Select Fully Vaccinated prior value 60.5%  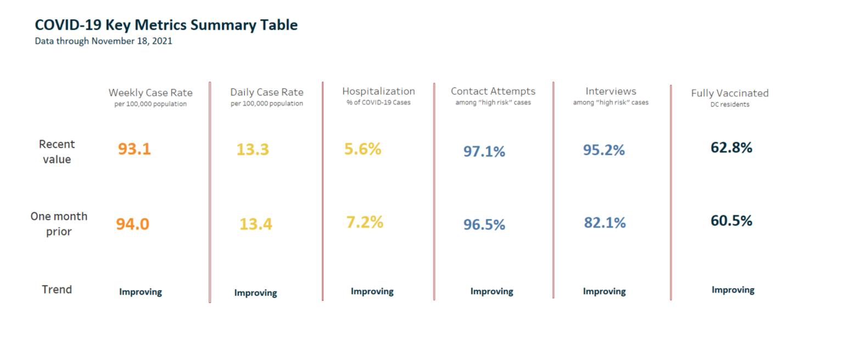click(731, 221)
